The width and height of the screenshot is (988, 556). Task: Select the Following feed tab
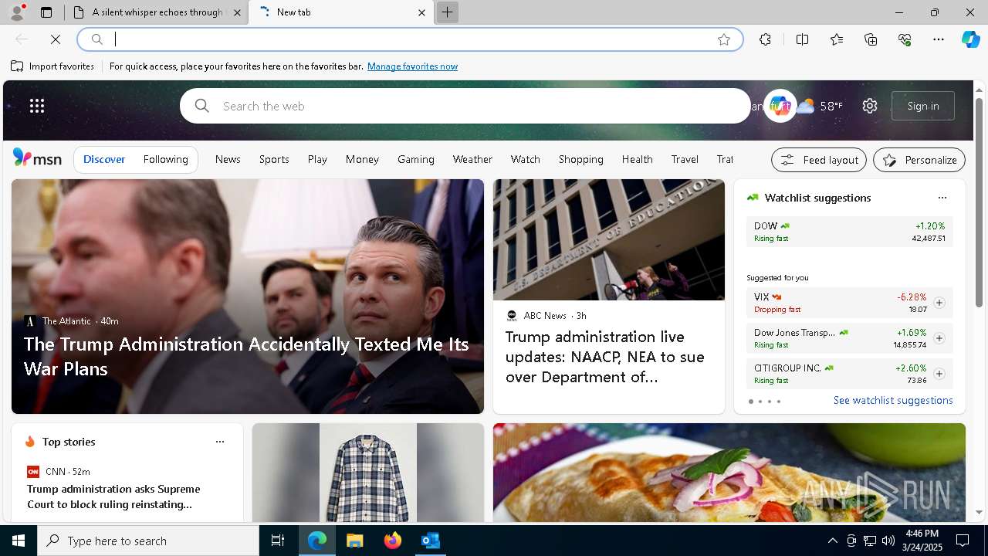[x=165, y=159]
